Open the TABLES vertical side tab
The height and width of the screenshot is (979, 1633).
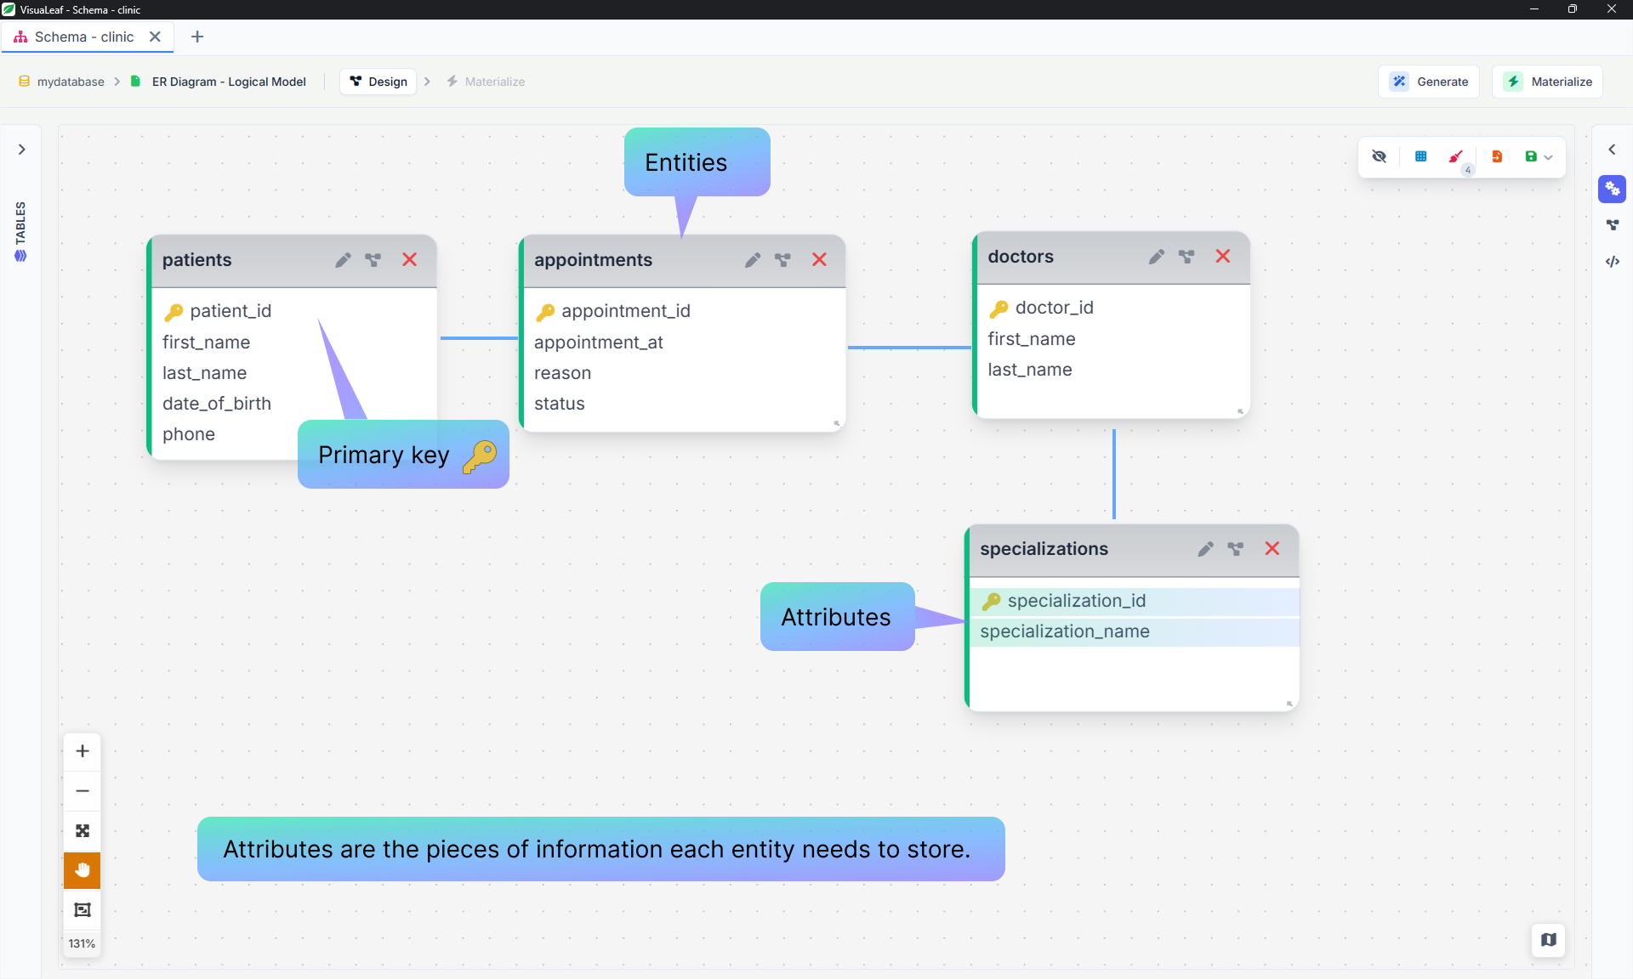(20, 231)
